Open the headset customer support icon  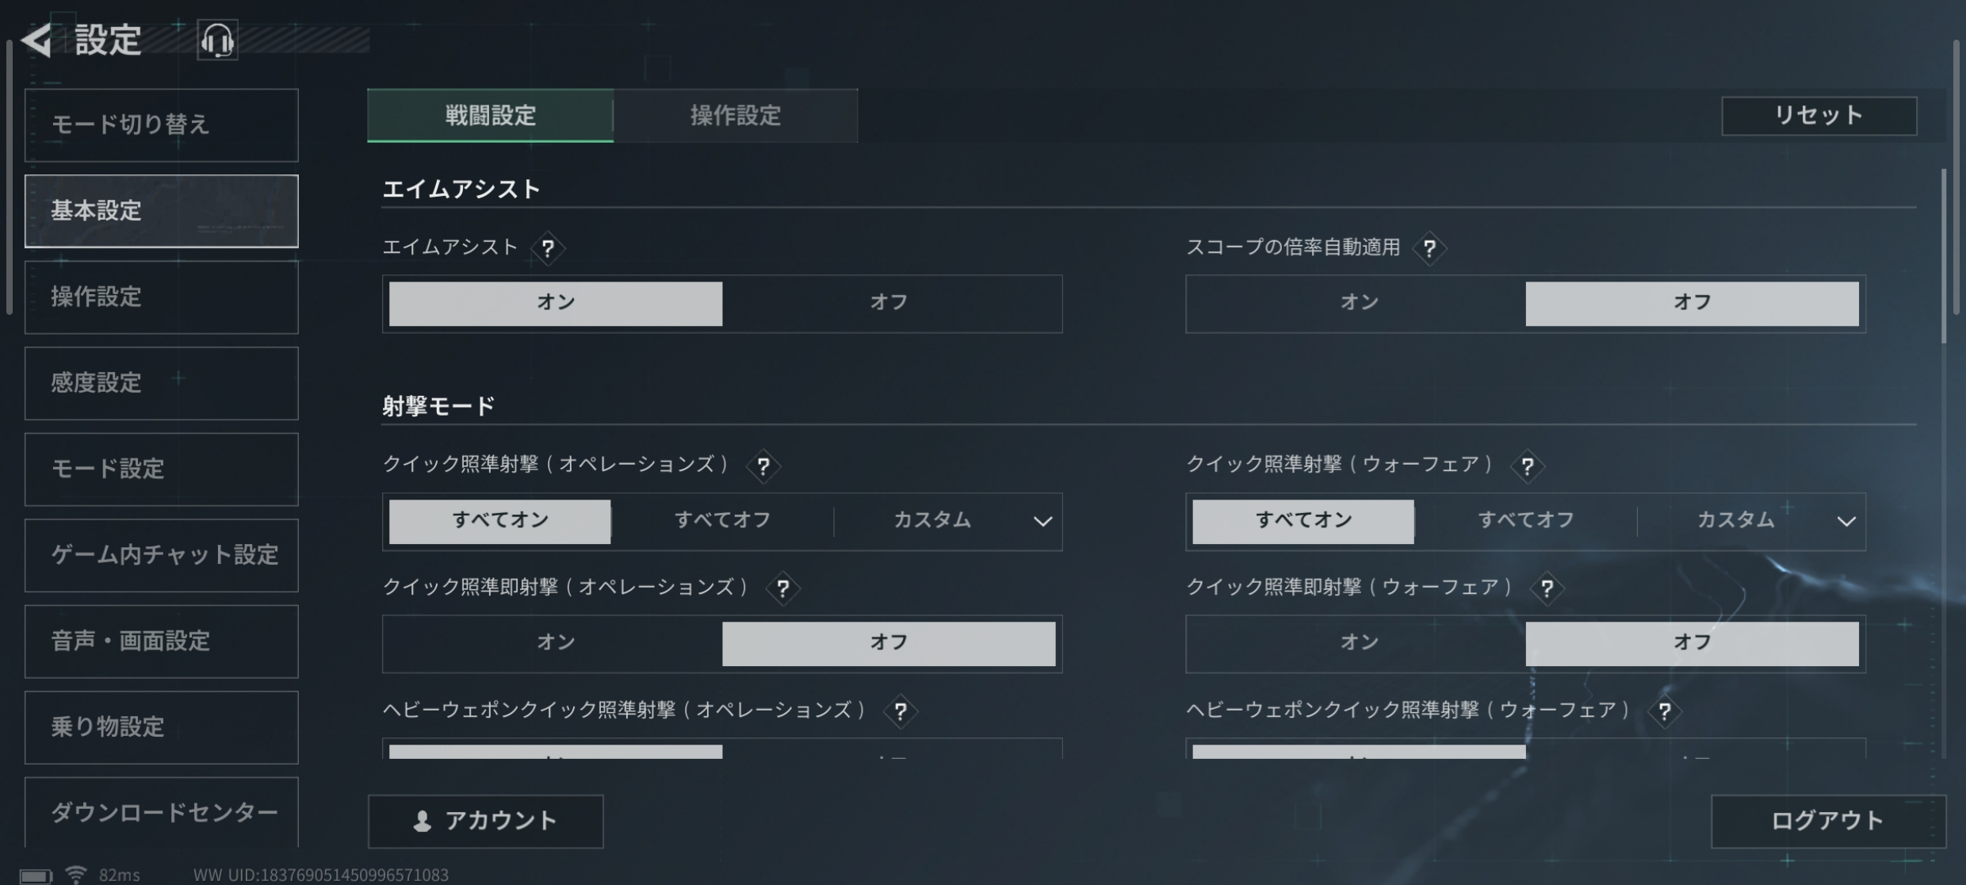click(217, 40)
